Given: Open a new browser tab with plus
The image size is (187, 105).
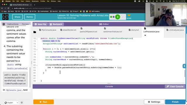Looking at the screenshot, I should point(34,5).
